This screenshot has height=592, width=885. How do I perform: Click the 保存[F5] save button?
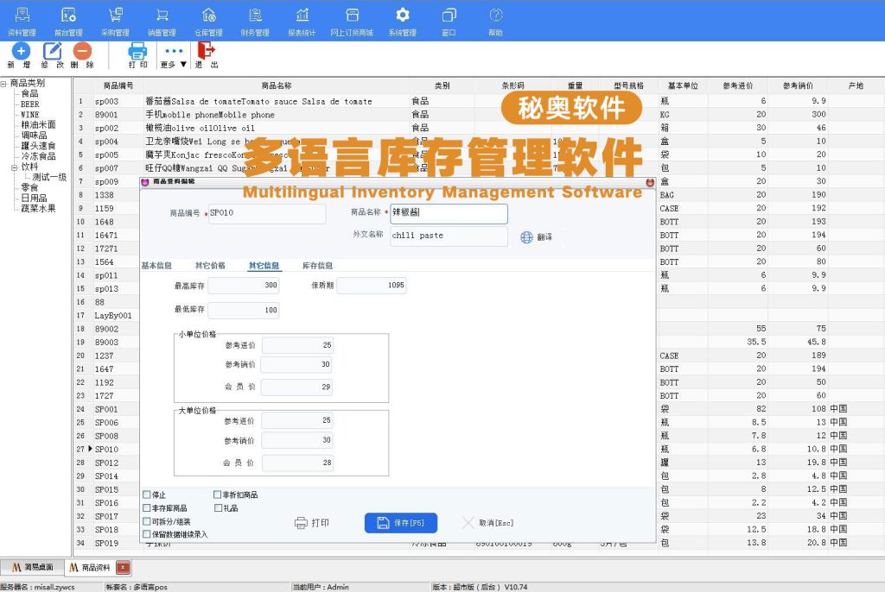(x=400, y=522)
